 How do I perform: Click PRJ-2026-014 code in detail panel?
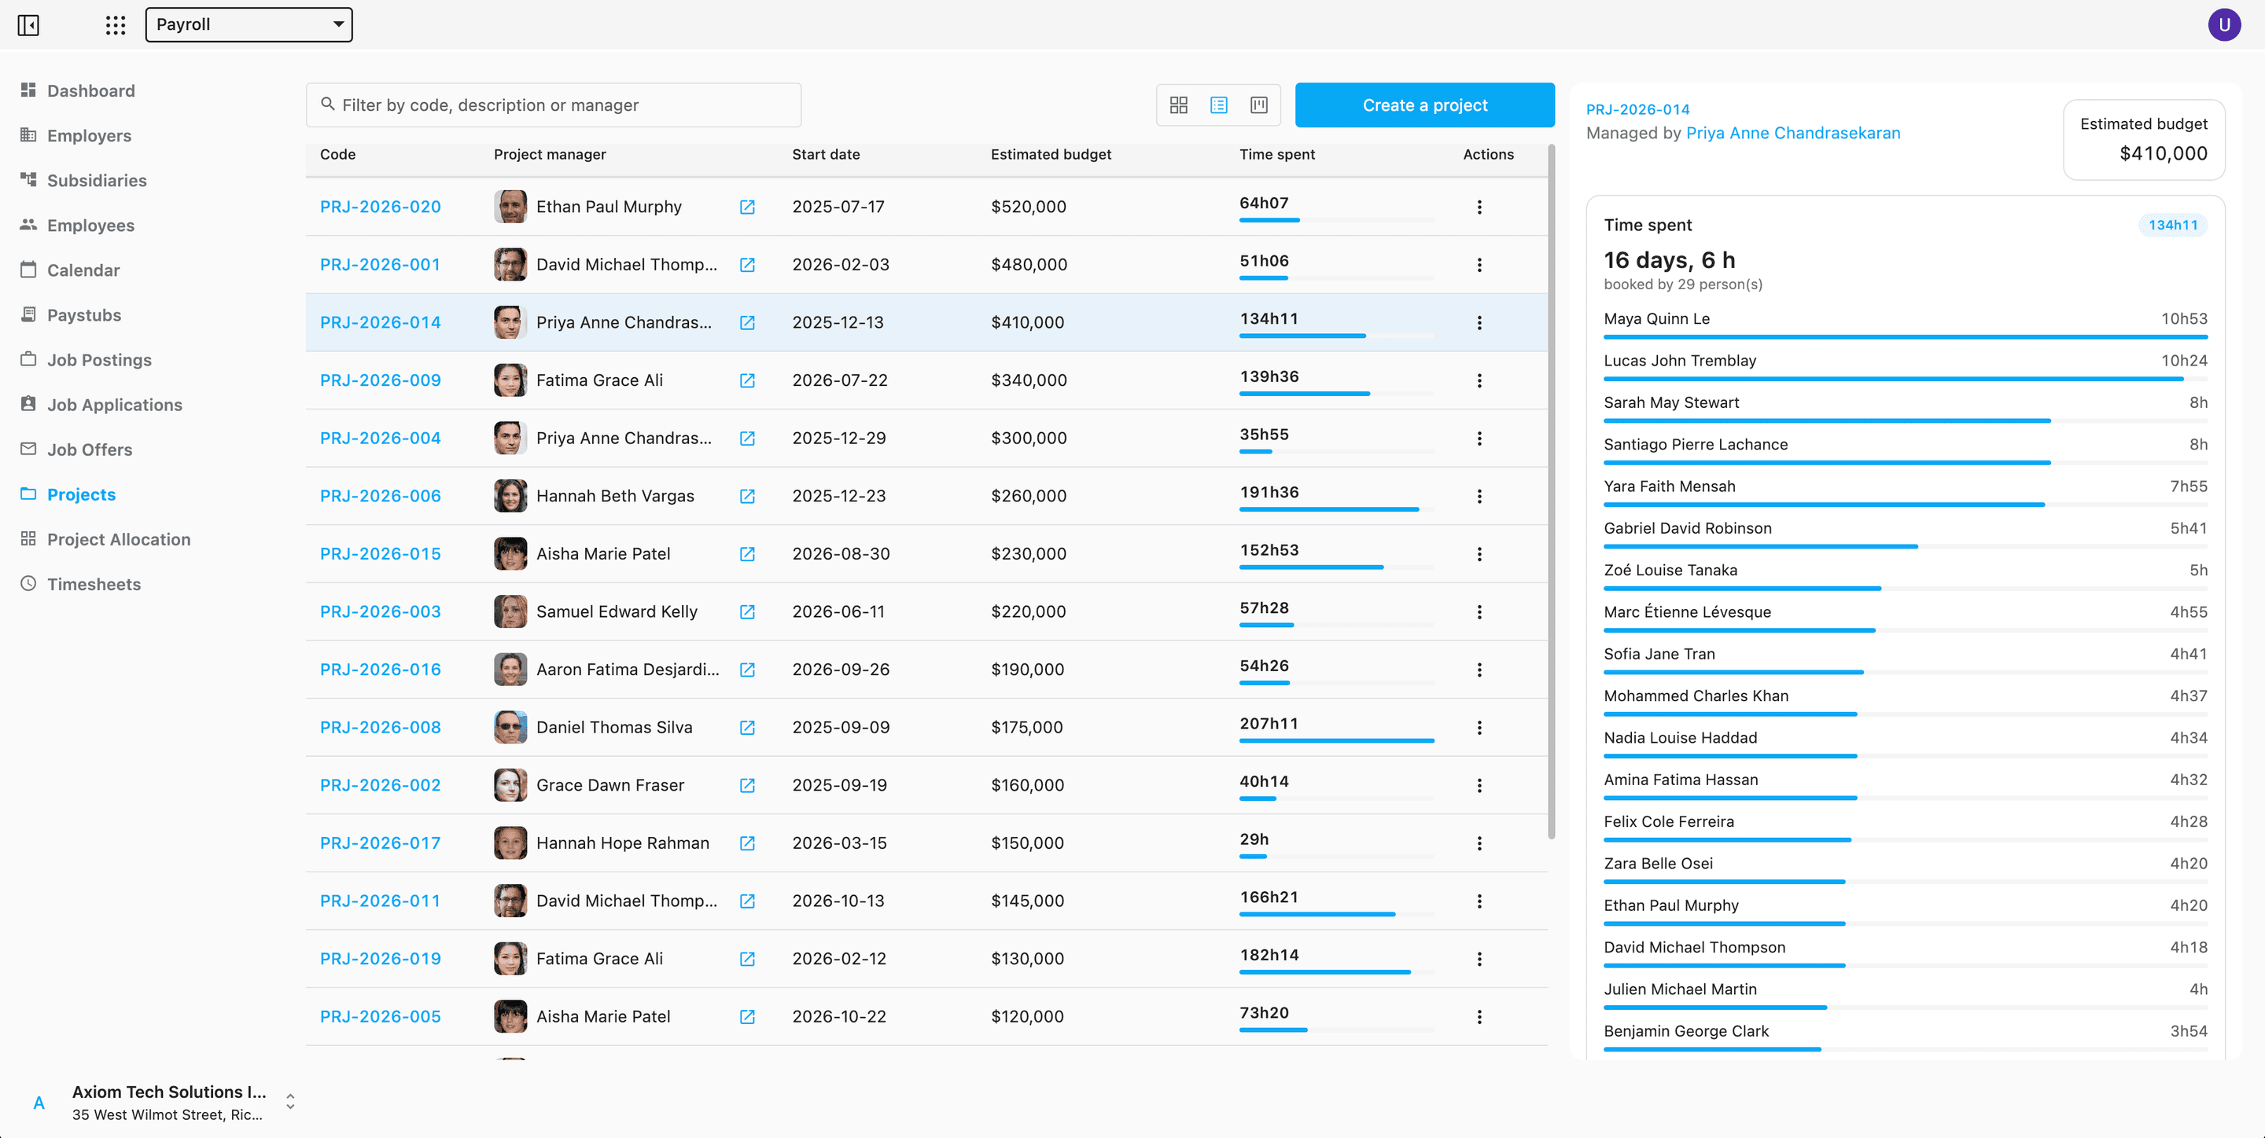point(1637,110)
